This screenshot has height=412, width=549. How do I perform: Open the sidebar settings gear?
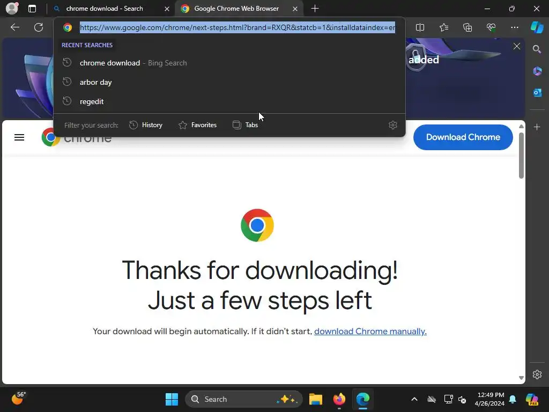[537, 374]
